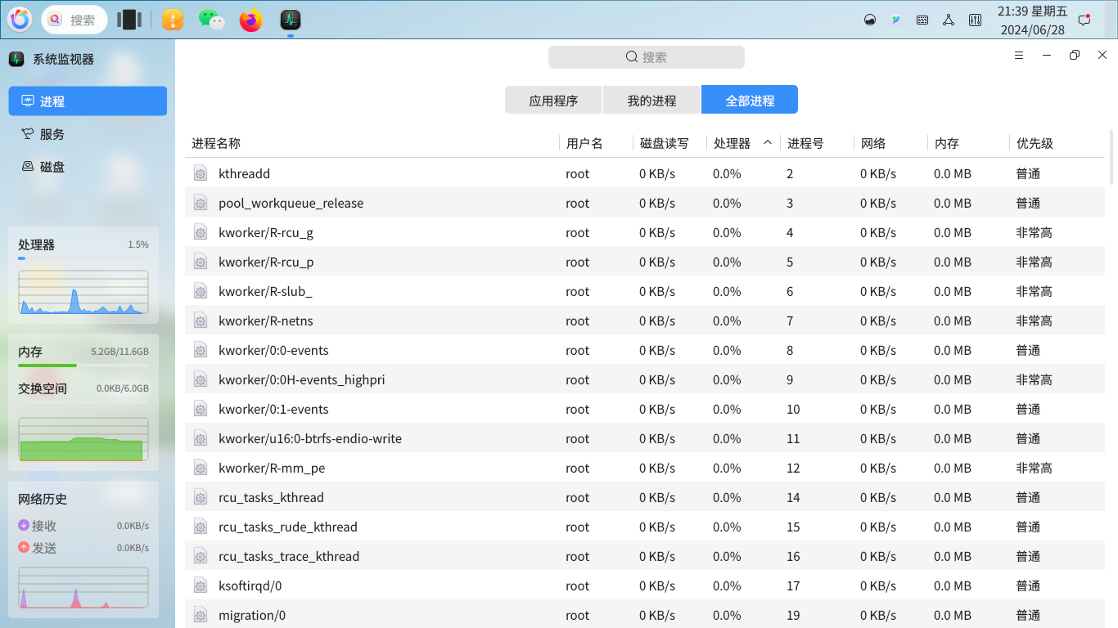
Task: Open the notification center in the system tray
Action: [x=1084, y=19]
